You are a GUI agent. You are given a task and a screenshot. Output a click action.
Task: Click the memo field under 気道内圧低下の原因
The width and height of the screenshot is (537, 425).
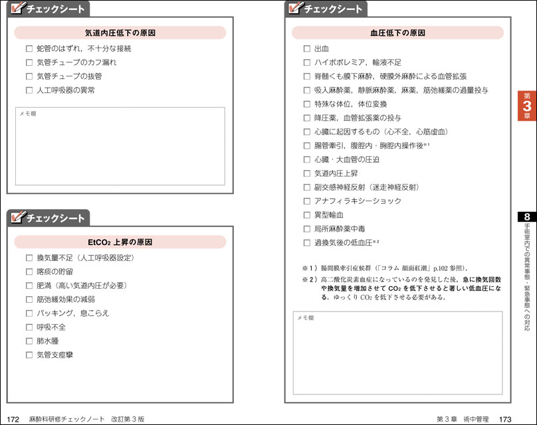(120, 146)
